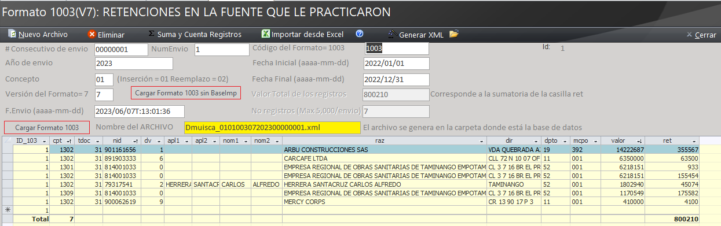This screenshot has width=721, height=226.
Task: Click dir cell VDA QUEBRADA
Action: [514, 149]
